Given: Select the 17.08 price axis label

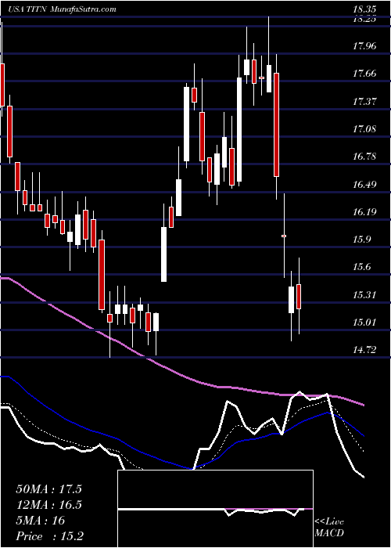Looking at the screenshot, I should pos(364,129).
